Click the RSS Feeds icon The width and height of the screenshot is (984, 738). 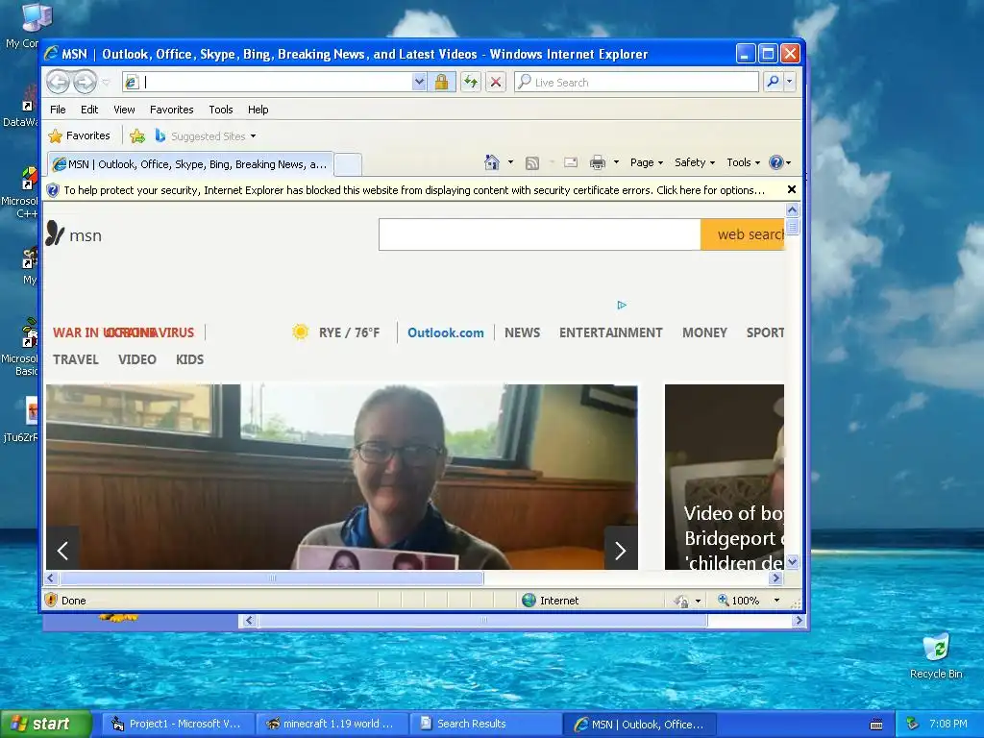click(532, 163)
